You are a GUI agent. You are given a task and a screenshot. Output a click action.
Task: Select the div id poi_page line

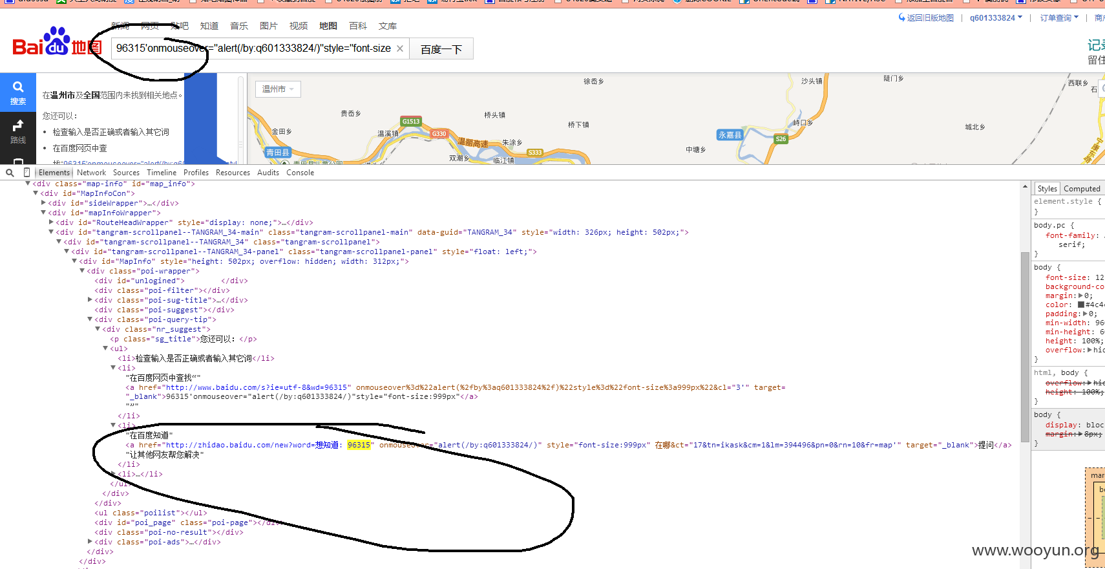187,522
